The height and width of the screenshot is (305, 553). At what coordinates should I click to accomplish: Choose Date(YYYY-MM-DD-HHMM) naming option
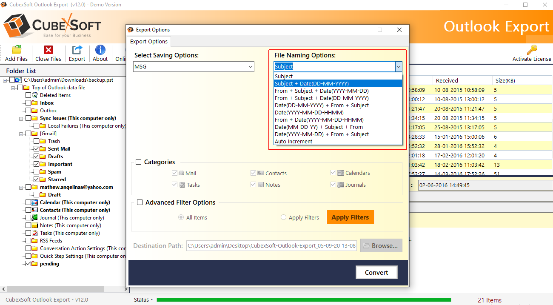coord(338,112)
